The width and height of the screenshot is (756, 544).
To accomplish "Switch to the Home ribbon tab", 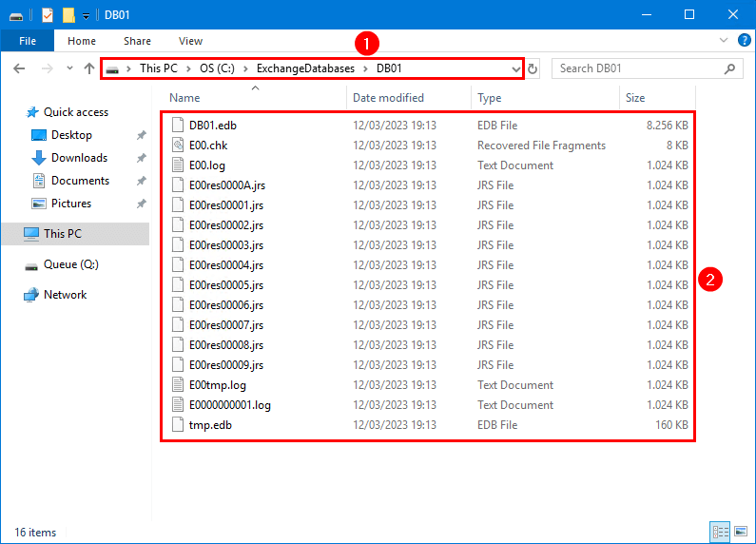I will click(x=82, y=41).
